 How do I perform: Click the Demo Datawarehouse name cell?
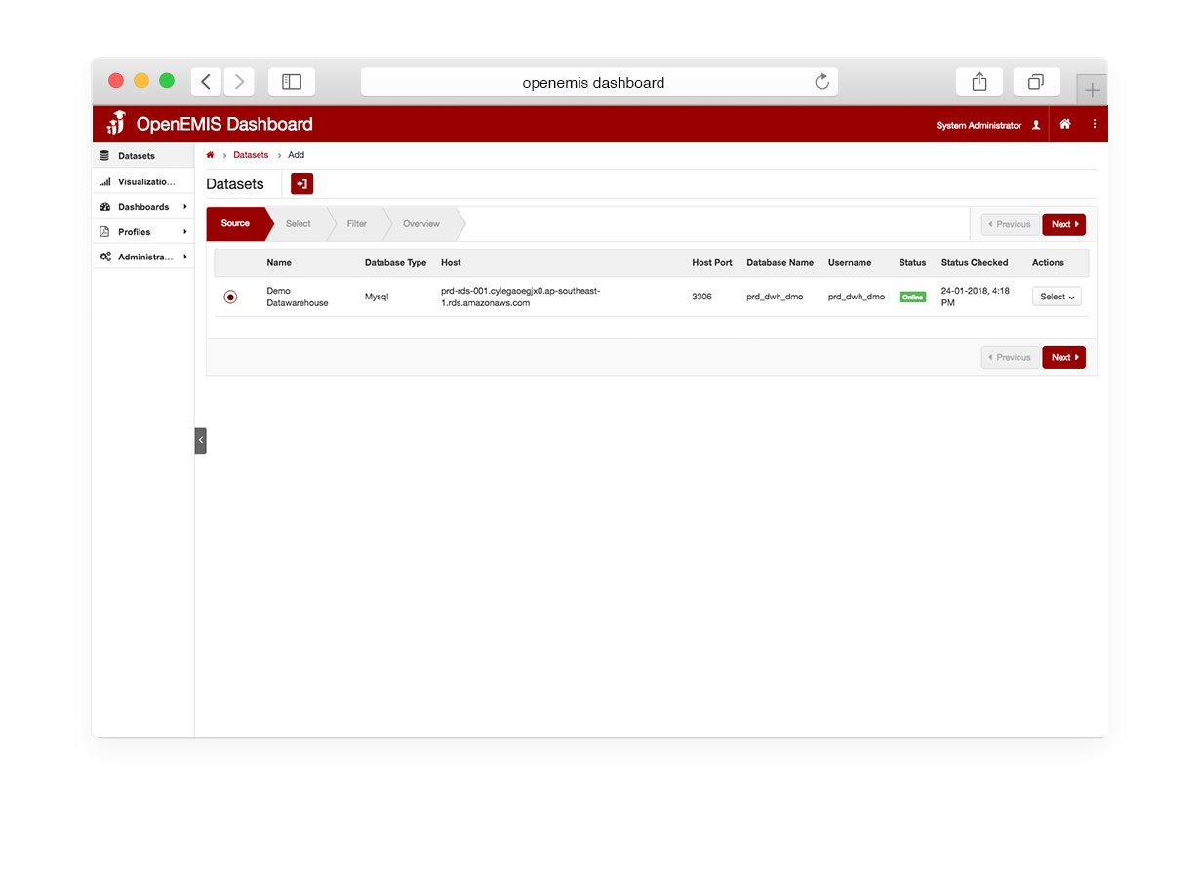tap(298, 297)
